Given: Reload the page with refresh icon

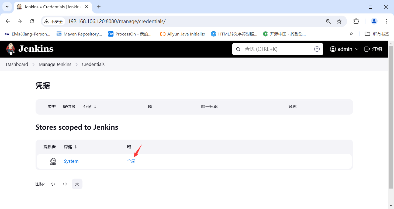Looking at the screenshot, I should click(x=32, y=21).
